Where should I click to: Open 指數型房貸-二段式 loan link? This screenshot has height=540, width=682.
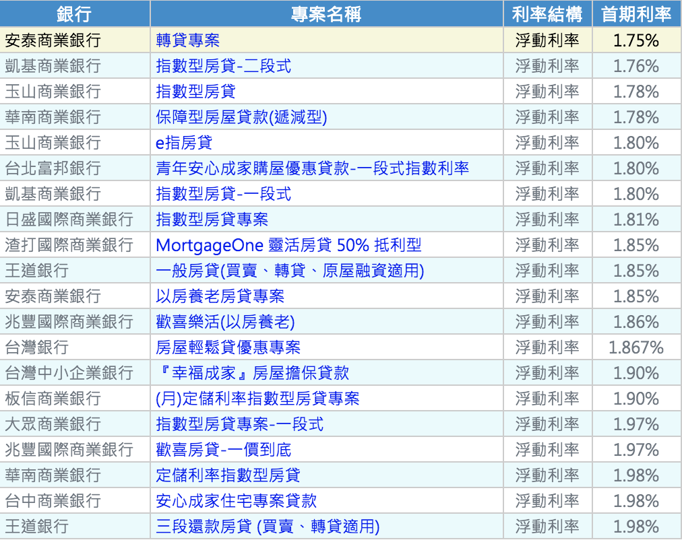223,66
